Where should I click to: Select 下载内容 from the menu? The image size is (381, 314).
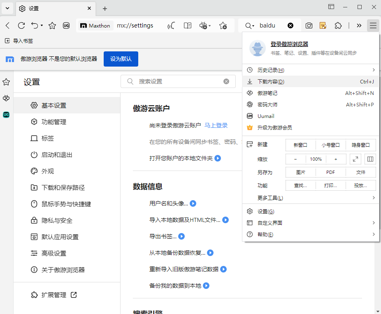(271, 81)
